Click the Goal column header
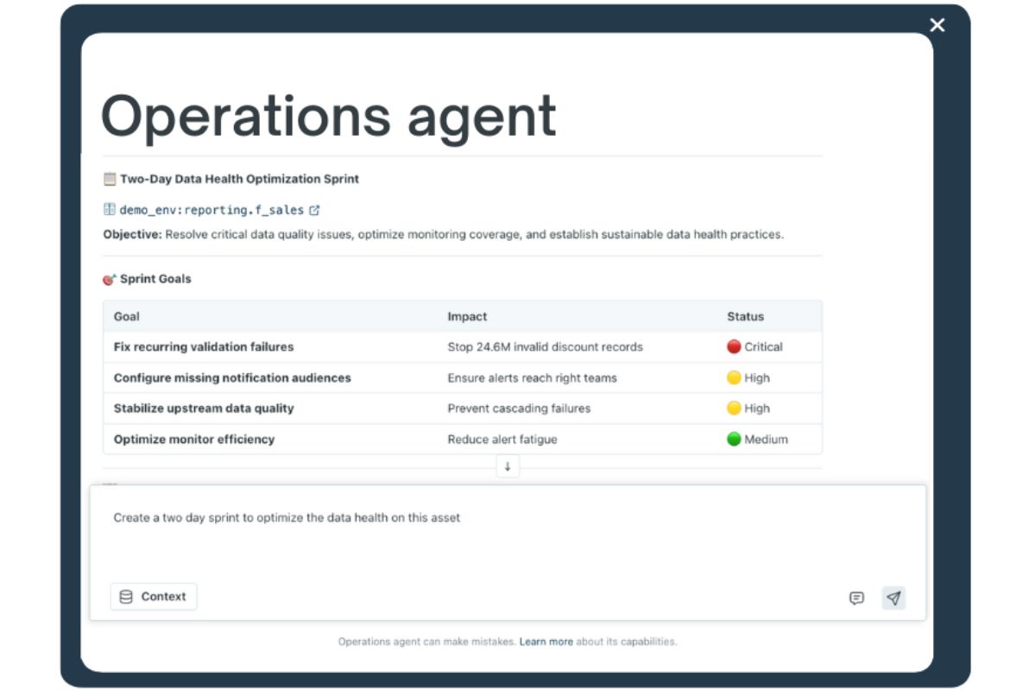Image resolution: width=1036 pixels, height=691 pixels. tap(126, 317)
